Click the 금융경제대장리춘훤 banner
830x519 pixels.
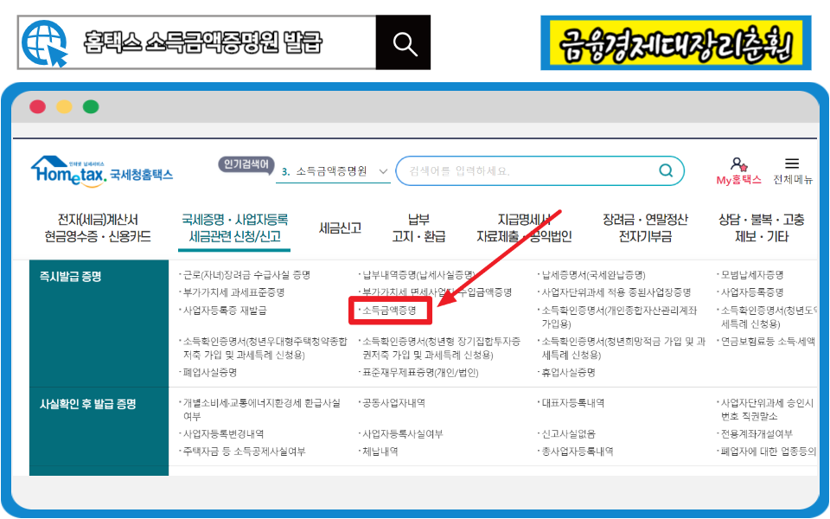tap(676, 43)
